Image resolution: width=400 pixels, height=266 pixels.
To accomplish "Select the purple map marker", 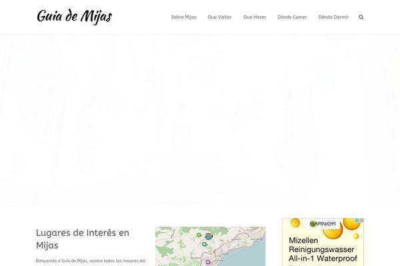I will 208,261.
